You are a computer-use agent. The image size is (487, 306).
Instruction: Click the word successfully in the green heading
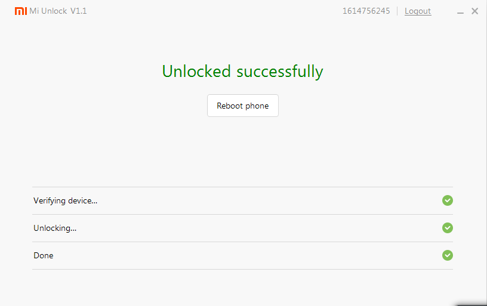(x=280, y=72)
